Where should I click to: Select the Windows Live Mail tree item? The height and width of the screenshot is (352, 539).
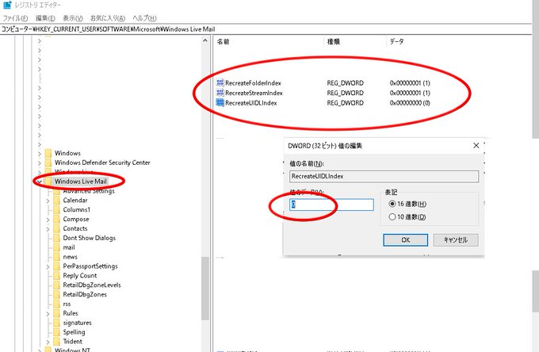(80, 182)
